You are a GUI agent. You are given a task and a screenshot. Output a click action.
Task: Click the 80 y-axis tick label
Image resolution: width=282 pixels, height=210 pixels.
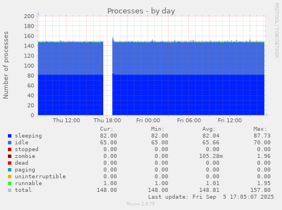point(31,76)
